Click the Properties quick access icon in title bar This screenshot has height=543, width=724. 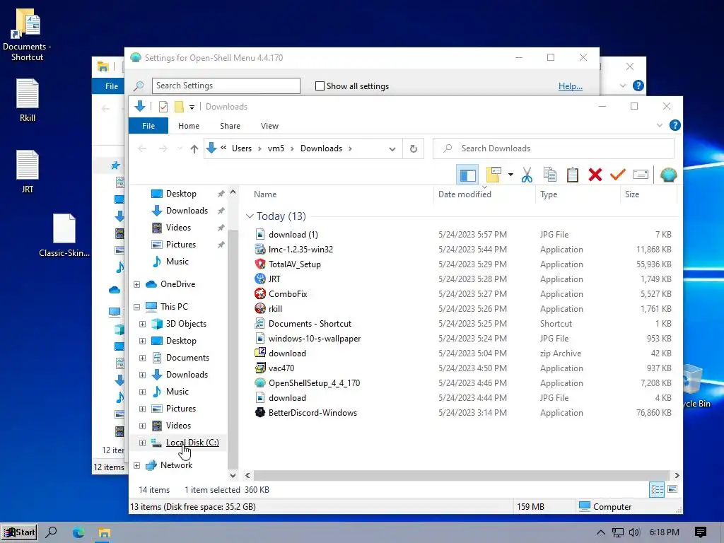click(163, 107)
